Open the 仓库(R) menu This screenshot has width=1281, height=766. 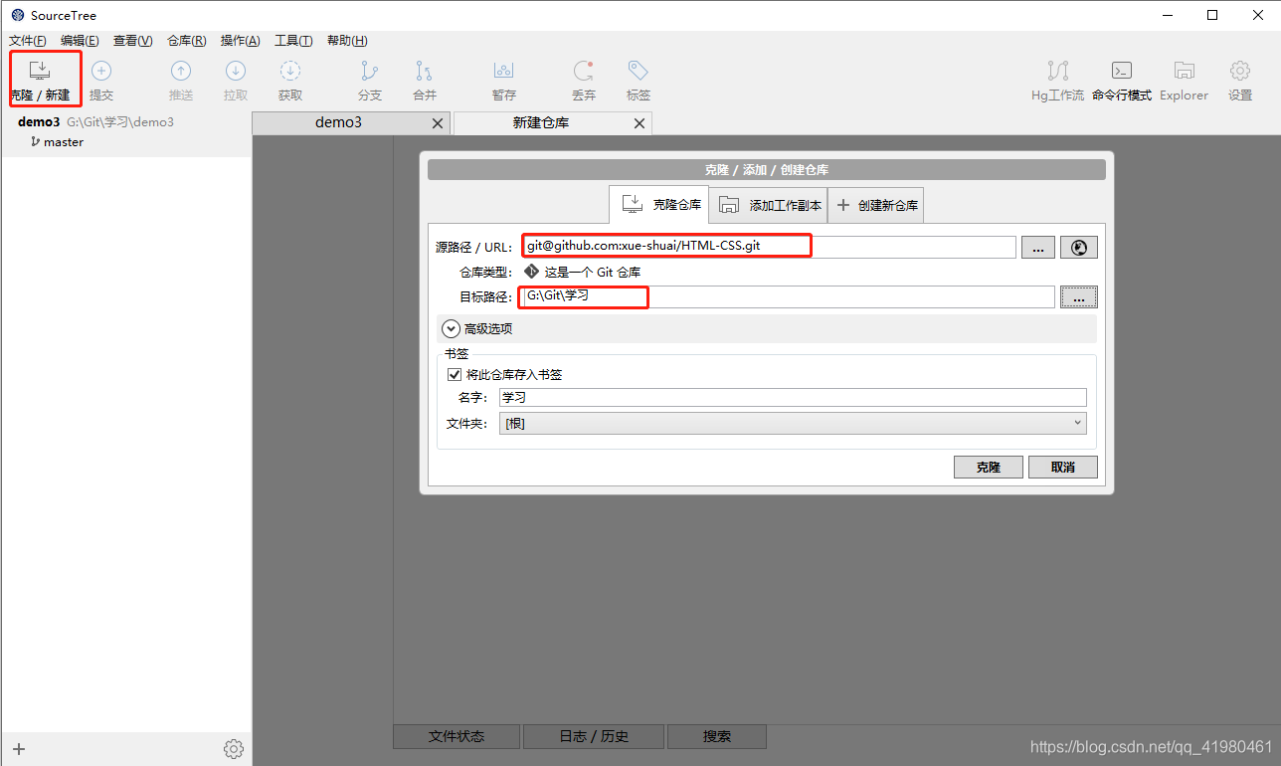click(187, 41)
